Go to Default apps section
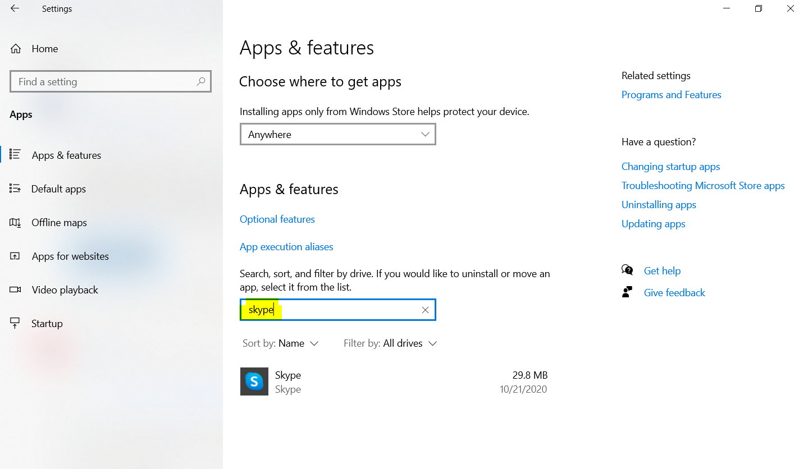The image size is (799, 469). (58, 189)
